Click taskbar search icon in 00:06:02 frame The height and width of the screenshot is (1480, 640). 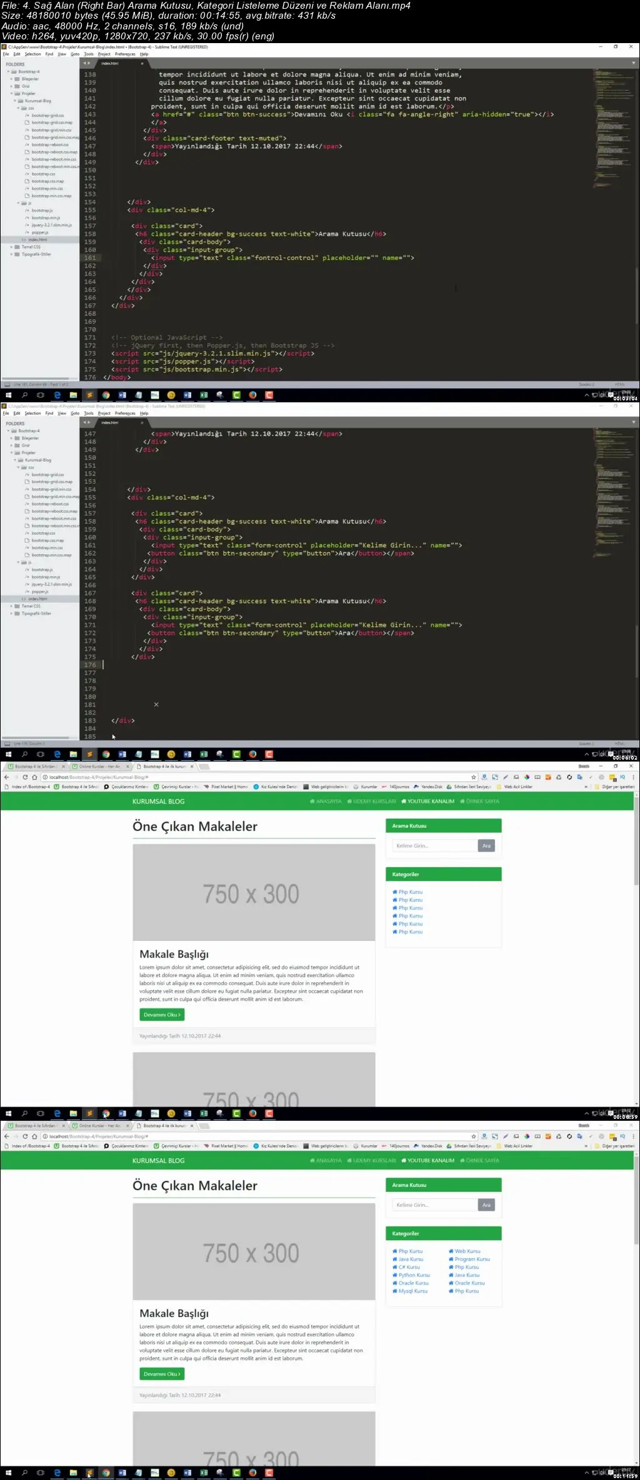pos(24,754)
